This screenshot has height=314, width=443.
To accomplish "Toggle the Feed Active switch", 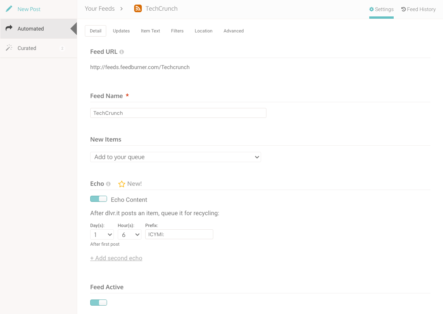I will 99,303.
